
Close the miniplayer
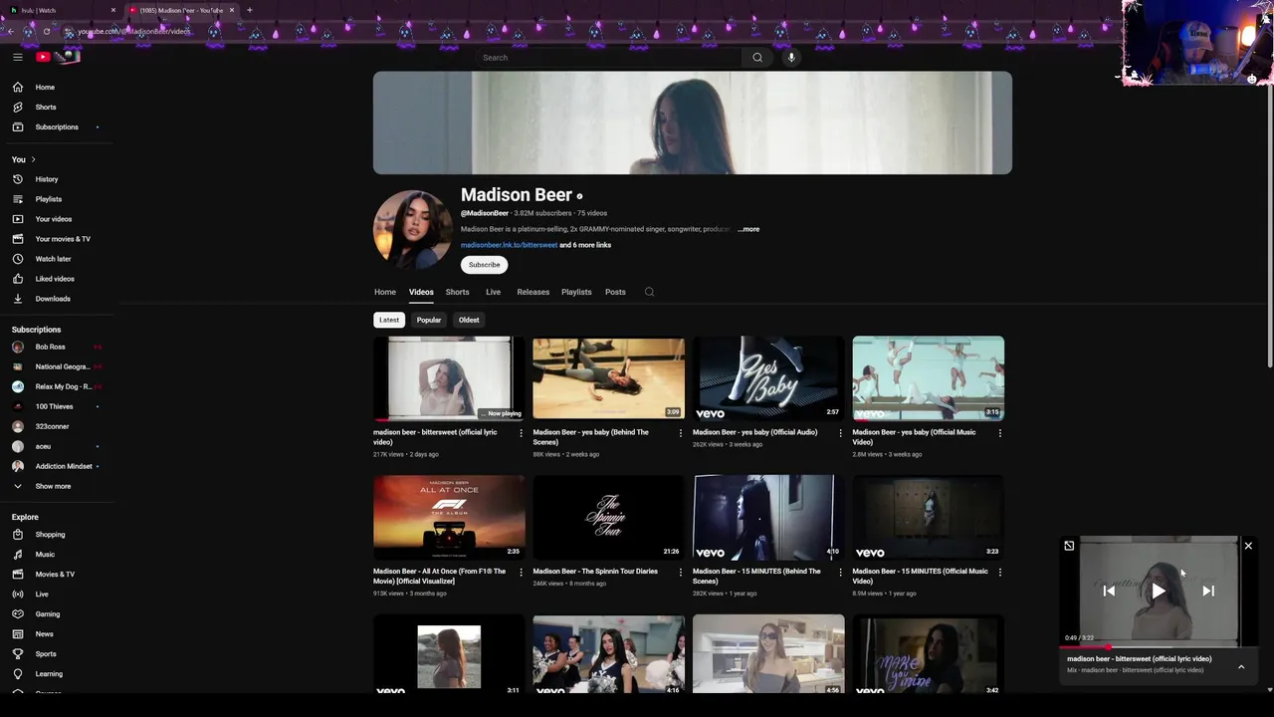click(1248, 546)
